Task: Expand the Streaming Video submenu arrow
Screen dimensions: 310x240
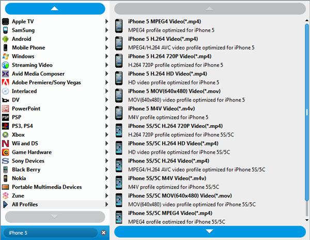Action: coord(106,65)
